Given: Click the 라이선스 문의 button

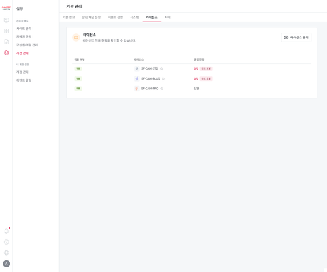Looking at the screenshot, I should tap(296, 38).
